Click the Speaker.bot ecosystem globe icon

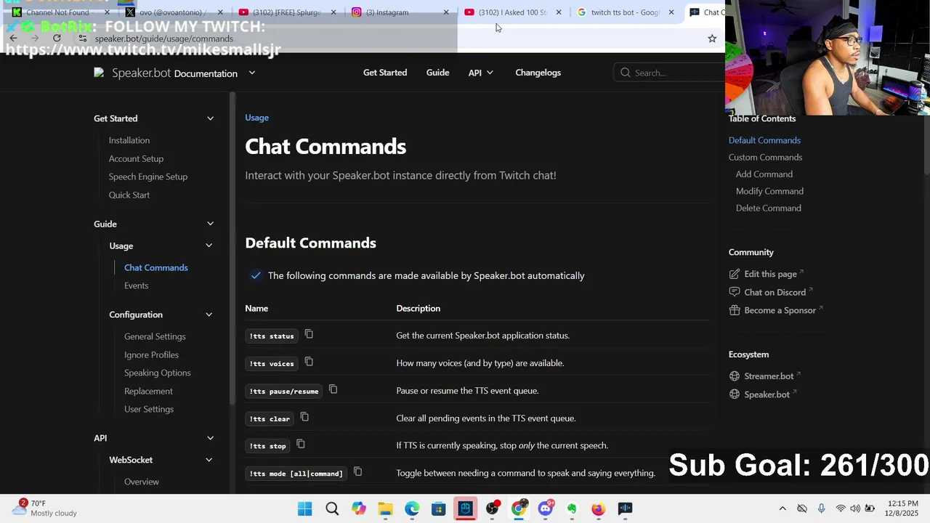[x=735, y=394]
